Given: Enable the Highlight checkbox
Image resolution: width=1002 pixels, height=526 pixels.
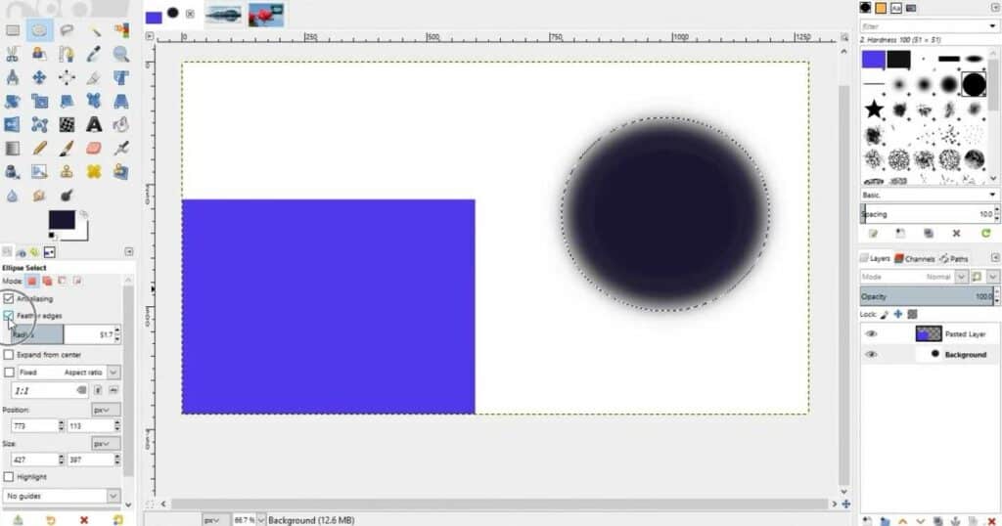Looking at the screenshot, I should point(8,477).
